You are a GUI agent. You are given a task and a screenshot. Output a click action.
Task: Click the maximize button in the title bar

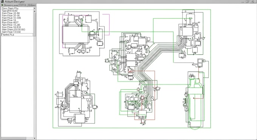point(247,2)
